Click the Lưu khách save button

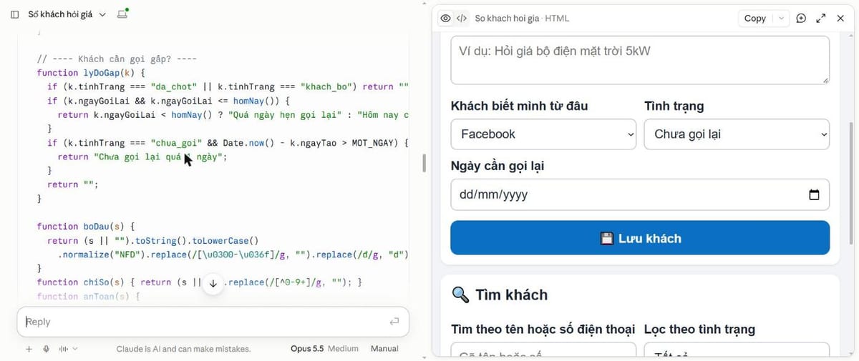coord(640,238)
